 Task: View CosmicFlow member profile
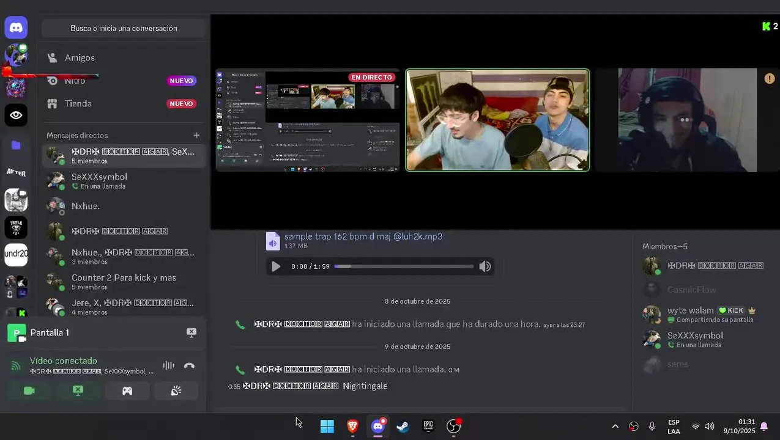click(703, 290)
